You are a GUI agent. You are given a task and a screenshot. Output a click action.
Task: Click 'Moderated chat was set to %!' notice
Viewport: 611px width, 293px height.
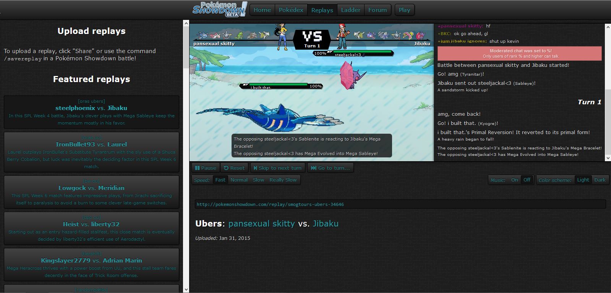tap(520, 53)
